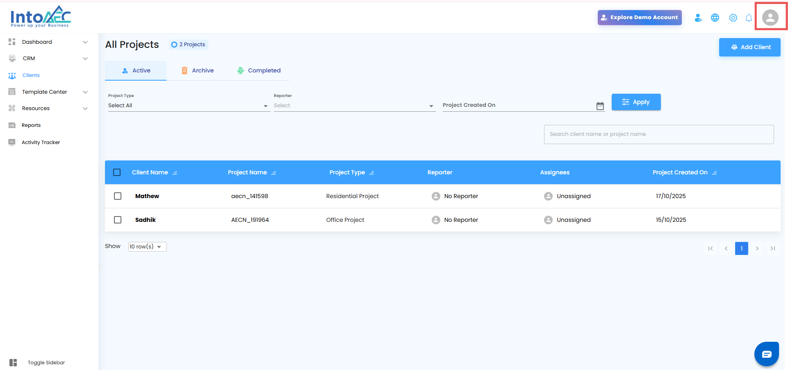Screen dimensions: 788x370
Task: Tick the checkbox for Mathew row
Action: [x=118, y=196]
